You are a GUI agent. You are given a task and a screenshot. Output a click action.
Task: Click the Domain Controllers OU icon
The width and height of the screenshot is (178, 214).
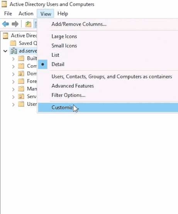click(21, 74)
